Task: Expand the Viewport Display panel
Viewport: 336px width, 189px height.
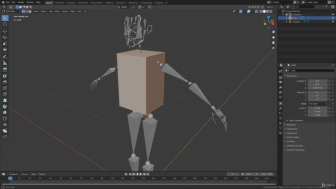Action: point(294,146)
